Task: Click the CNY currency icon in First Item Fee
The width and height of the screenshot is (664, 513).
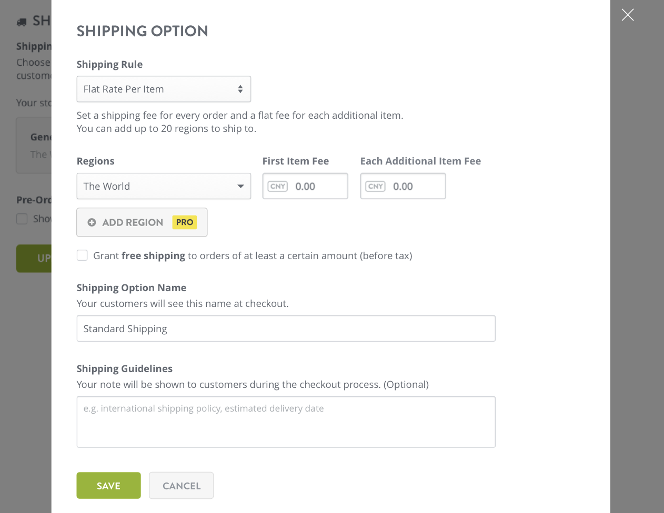Action: pos(278,186)
